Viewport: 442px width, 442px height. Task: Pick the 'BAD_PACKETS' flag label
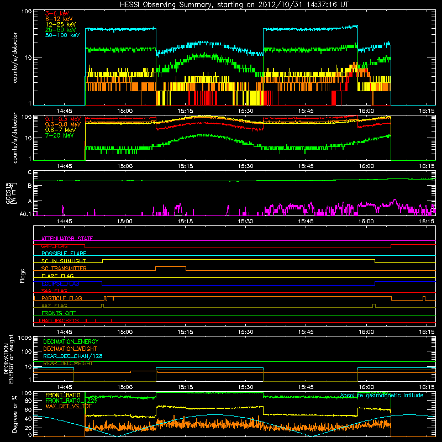tap(60, 320)
